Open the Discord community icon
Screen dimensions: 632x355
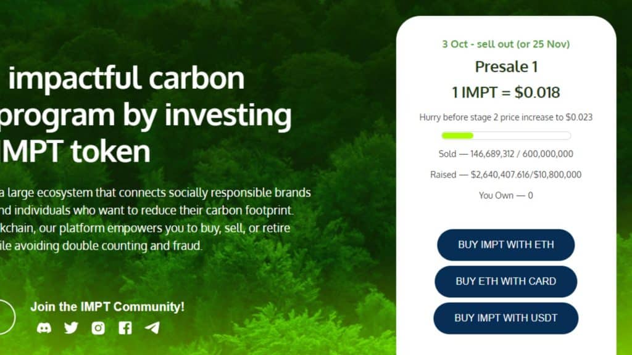click(44, 328)
